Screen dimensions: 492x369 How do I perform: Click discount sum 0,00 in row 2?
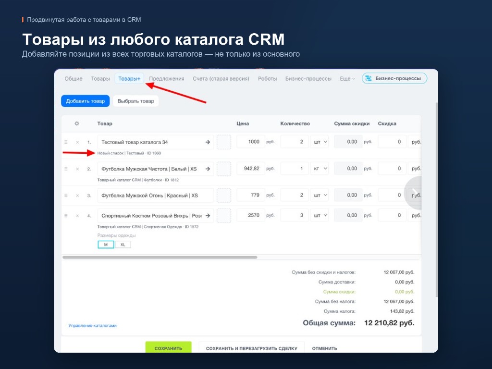point(348,169)
